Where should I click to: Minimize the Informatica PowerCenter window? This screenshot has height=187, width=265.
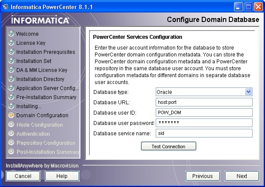point(238,7)
